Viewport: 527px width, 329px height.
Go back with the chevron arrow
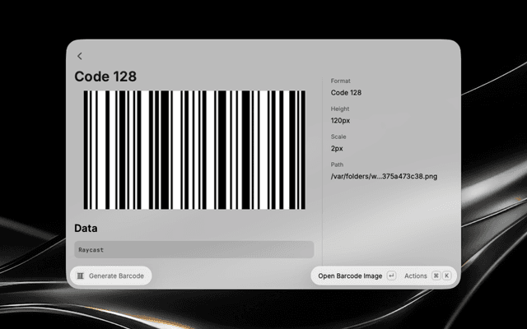(80, 56)
